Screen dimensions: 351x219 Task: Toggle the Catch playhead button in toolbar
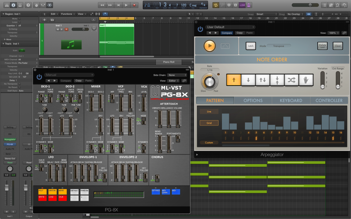105,14
